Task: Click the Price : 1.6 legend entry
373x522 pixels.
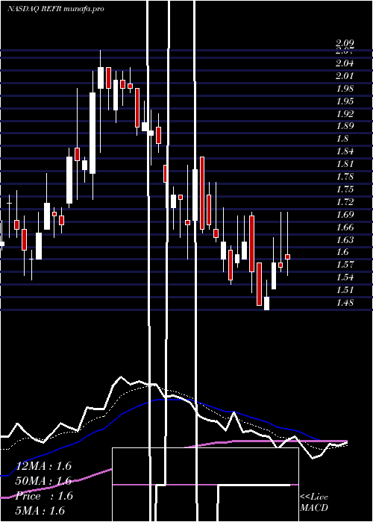Action: click(x=45, y=496)
